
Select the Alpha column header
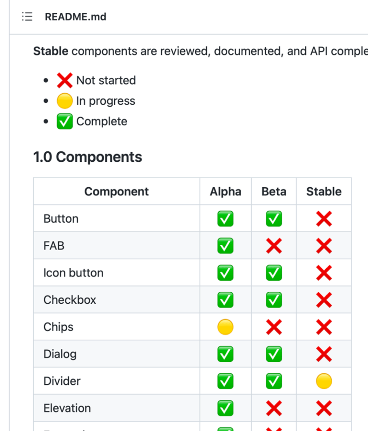pos(225,192)
